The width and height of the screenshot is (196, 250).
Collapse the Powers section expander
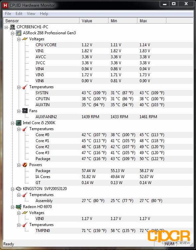coord(19,165)
